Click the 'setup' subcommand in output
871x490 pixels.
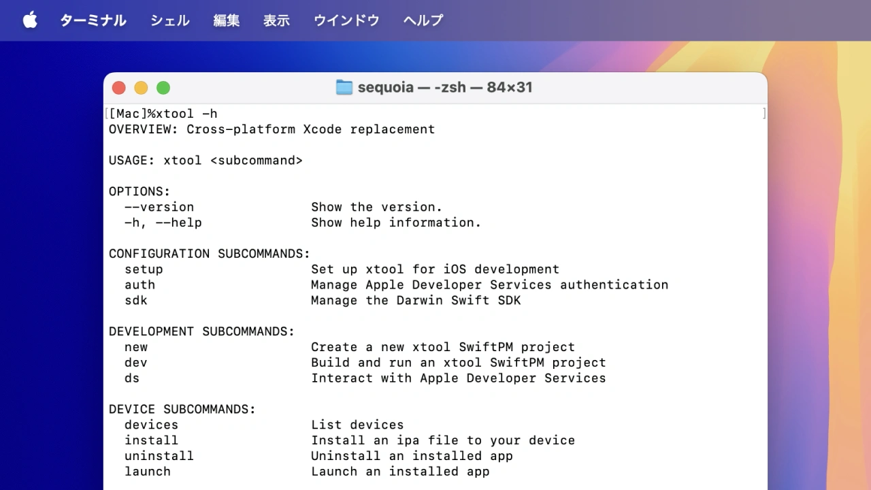(144, 269)
